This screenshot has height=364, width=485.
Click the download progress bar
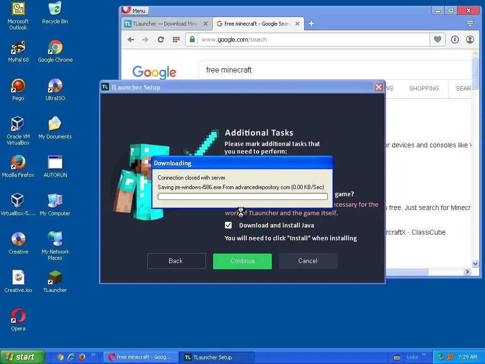tap(242, 196)
